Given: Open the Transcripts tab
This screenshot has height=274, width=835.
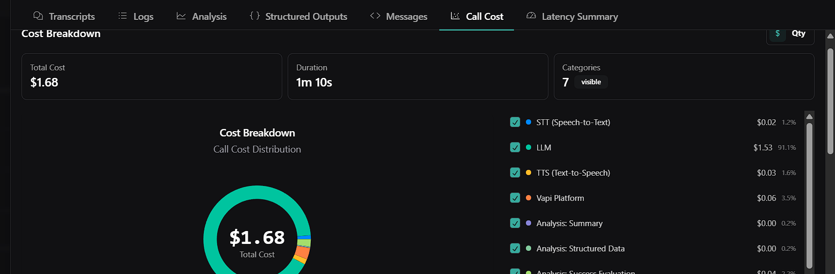Looking at the screenshot, I should click(64, 16).
